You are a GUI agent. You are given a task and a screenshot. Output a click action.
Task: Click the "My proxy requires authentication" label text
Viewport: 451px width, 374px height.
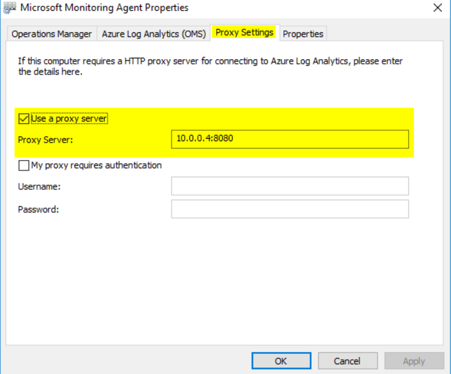click(97, 165)
